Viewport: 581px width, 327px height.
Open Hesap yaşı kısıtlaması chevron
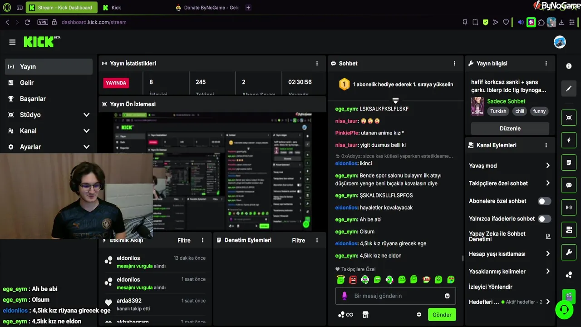[x=548, y=254]
